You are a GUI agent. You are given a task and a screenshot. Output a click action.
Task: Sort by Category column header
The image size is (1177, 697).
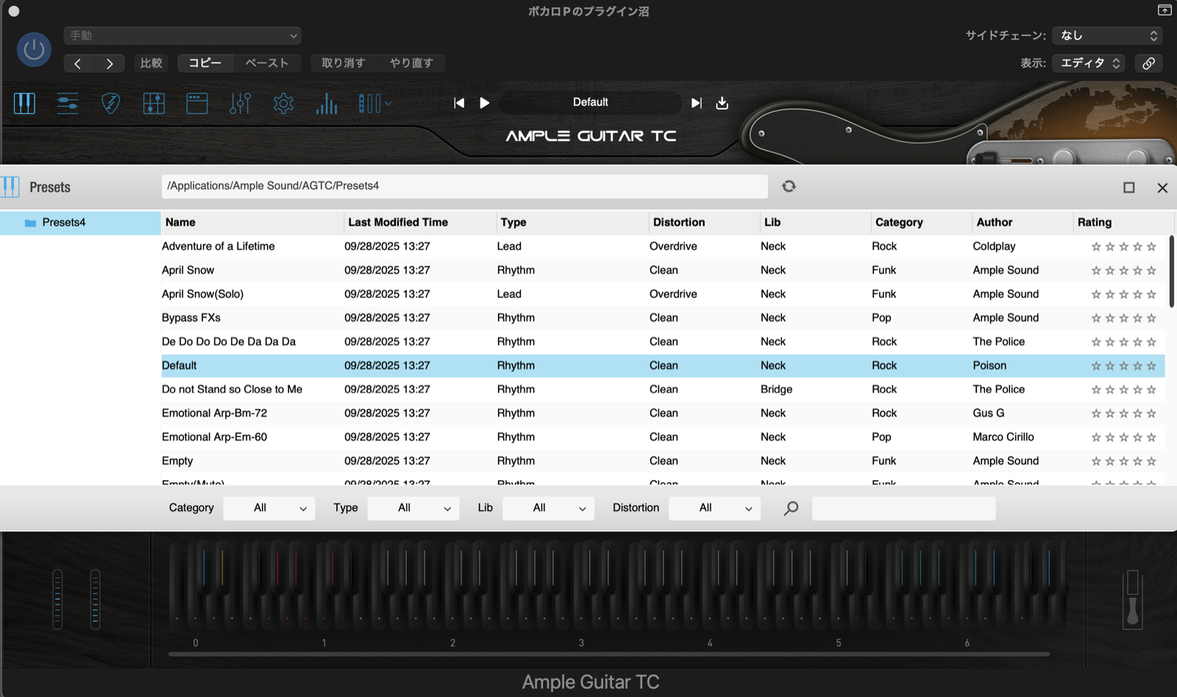click(x=922, y=222)
